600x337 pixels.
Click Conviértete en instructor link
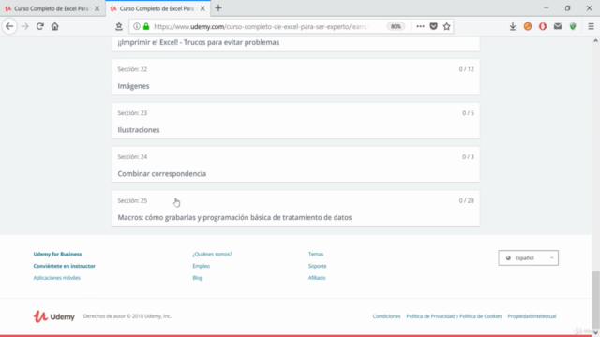pyautogui.click(x=65, y=266)
